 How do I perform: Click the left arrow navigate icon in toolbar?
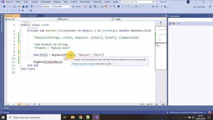[153, 7]
